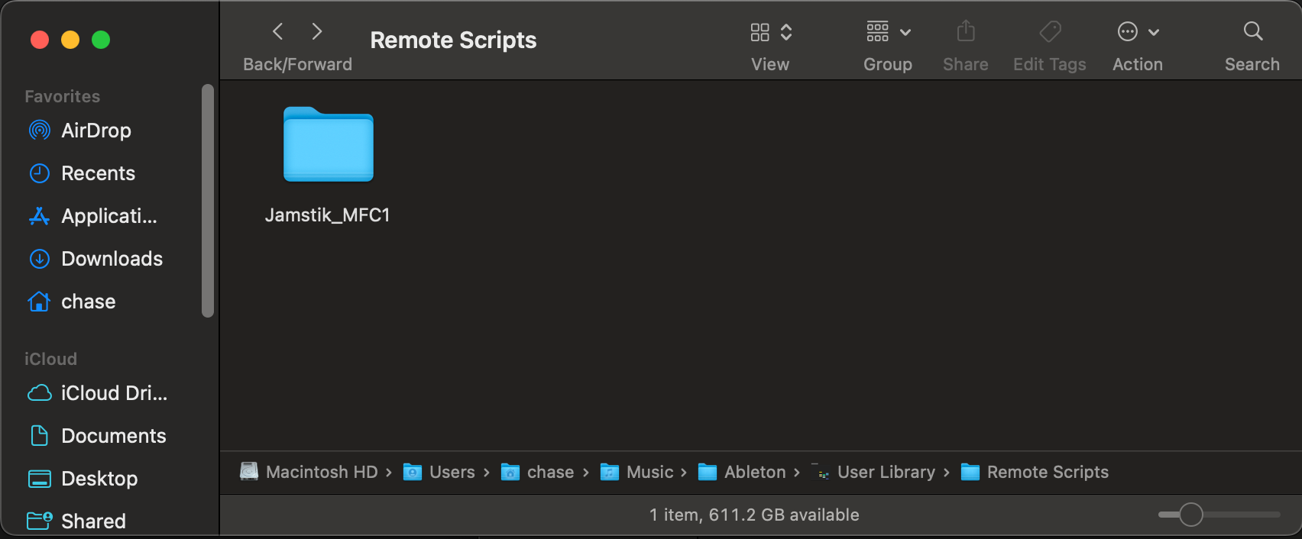Viewport: 1302px width, 539px height.
Task: Minimize the window with yellow button
Action: pyautogui.click(x=70, y=40)
